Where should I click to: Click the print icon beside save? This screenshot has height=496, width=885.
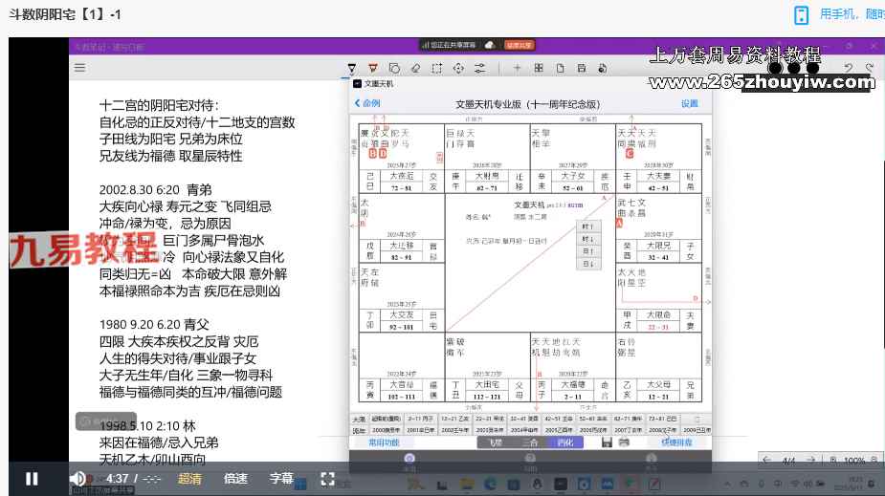pos(625,442)
